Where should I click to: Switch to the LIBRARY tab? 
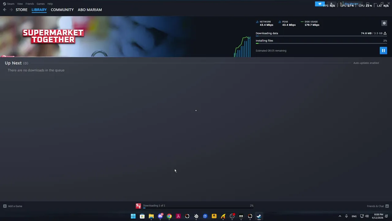click(39, 10)
